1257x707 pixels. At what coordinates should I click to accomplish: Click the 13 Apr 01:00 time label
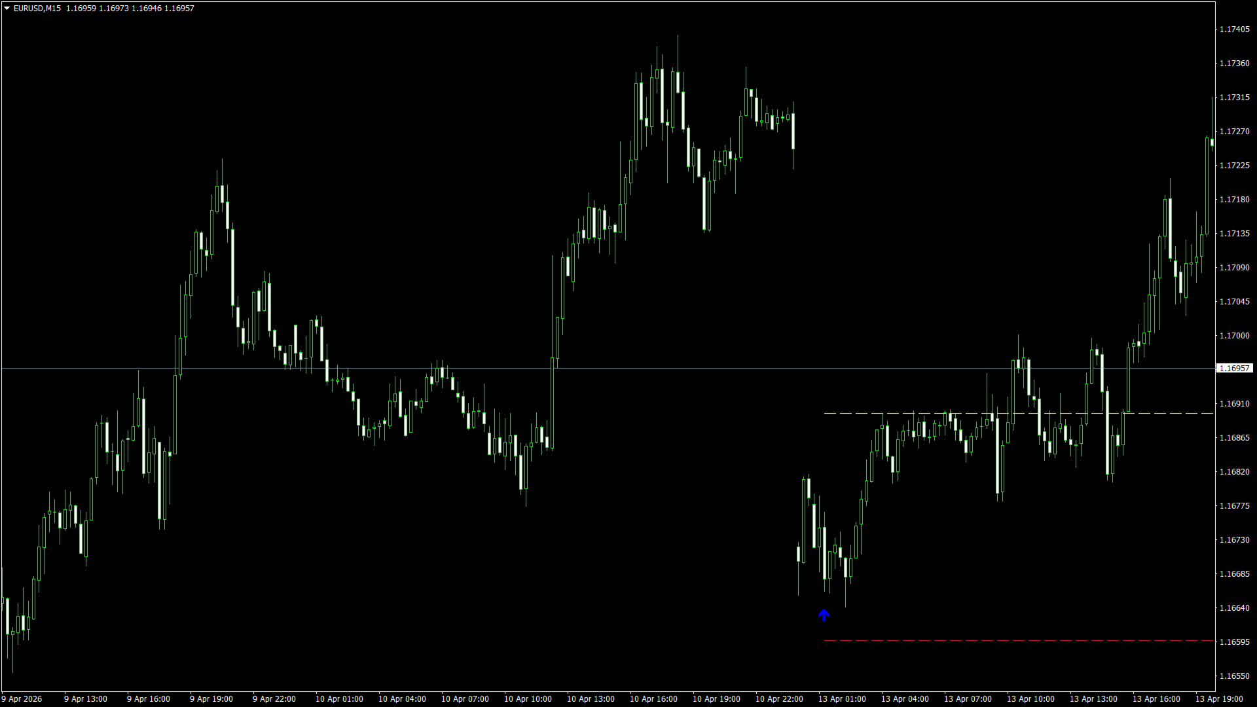842,699
